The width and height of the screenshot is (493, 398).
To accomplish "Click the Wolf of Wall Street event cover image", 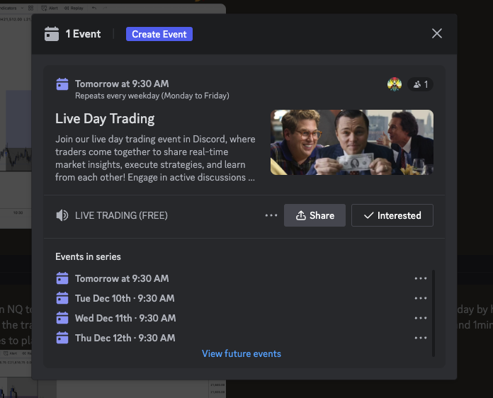I will click(x=352, y=142).
